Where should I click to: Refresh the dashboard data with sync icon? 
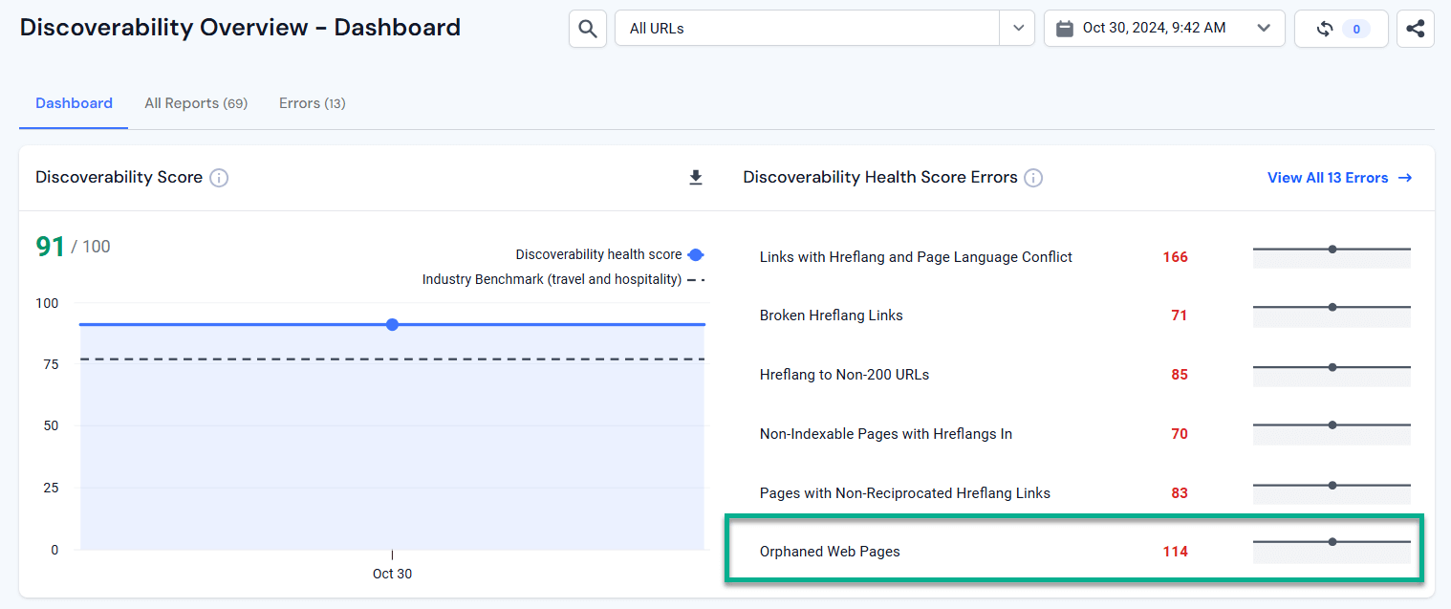coord(1327,28)
